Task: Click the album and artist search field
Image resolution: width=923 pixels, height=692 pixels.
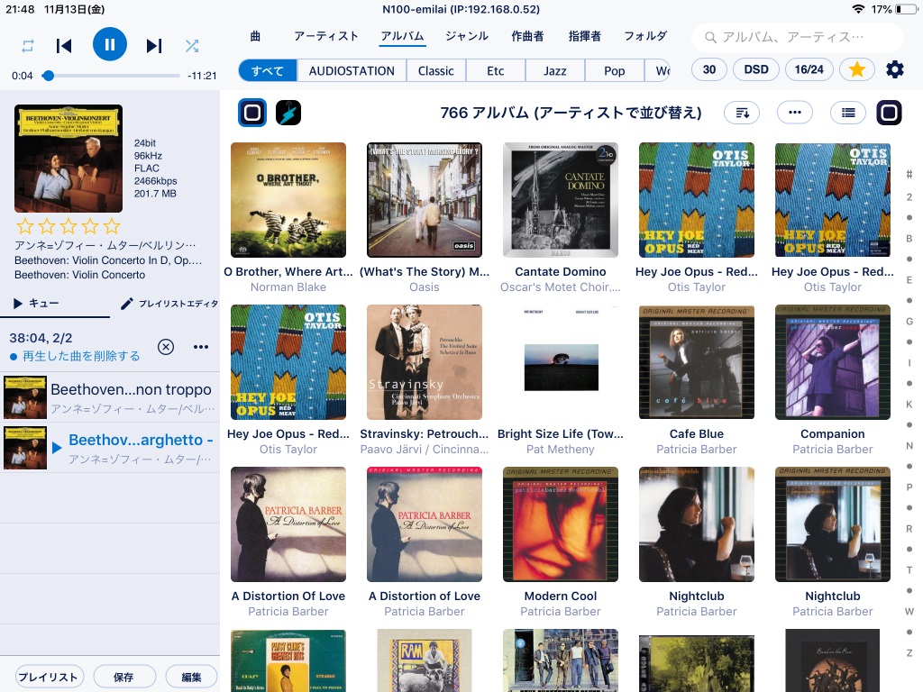Action: [x=797, y=38]
